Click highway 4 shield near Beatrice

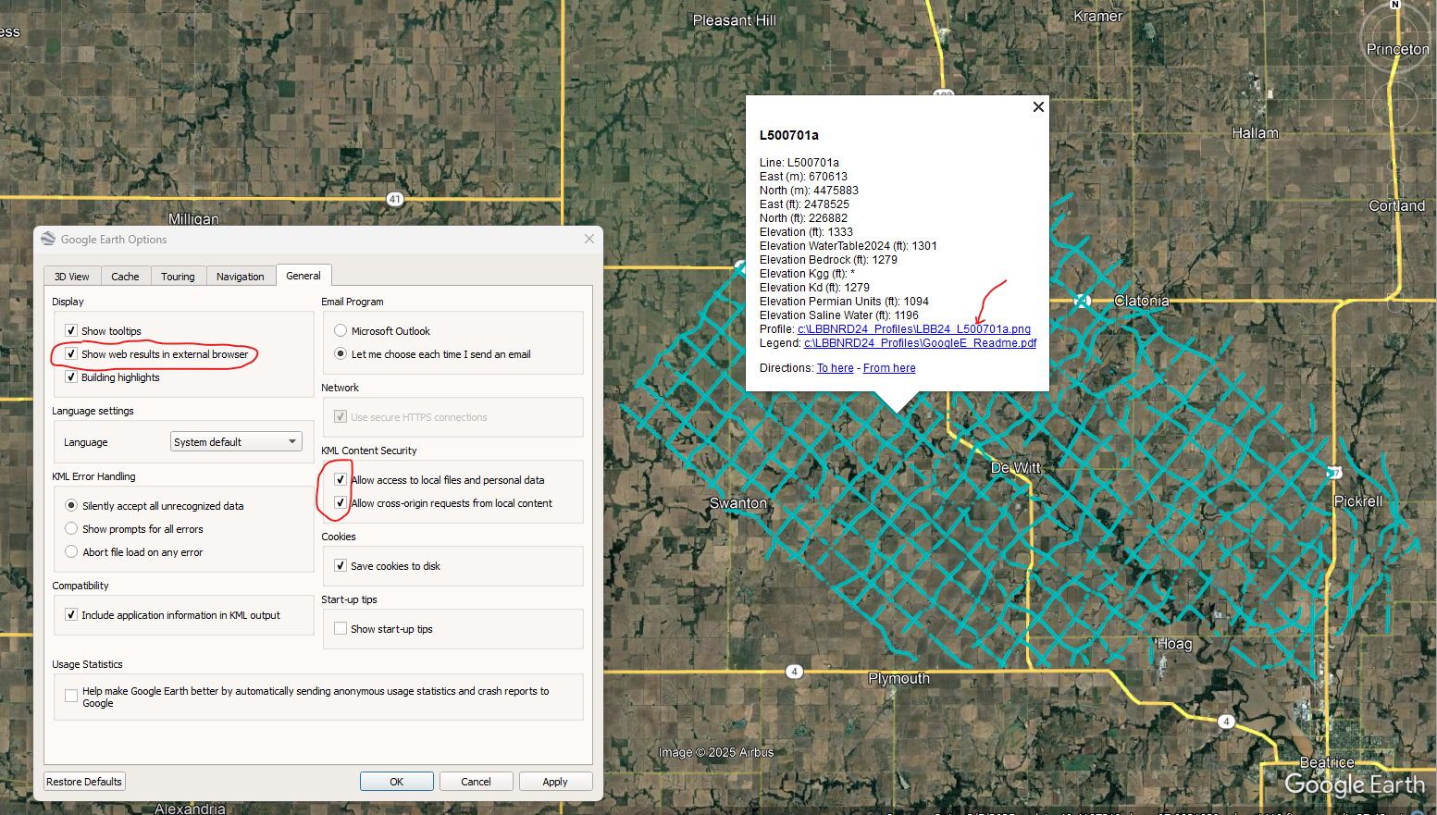tap(1226, 722)
